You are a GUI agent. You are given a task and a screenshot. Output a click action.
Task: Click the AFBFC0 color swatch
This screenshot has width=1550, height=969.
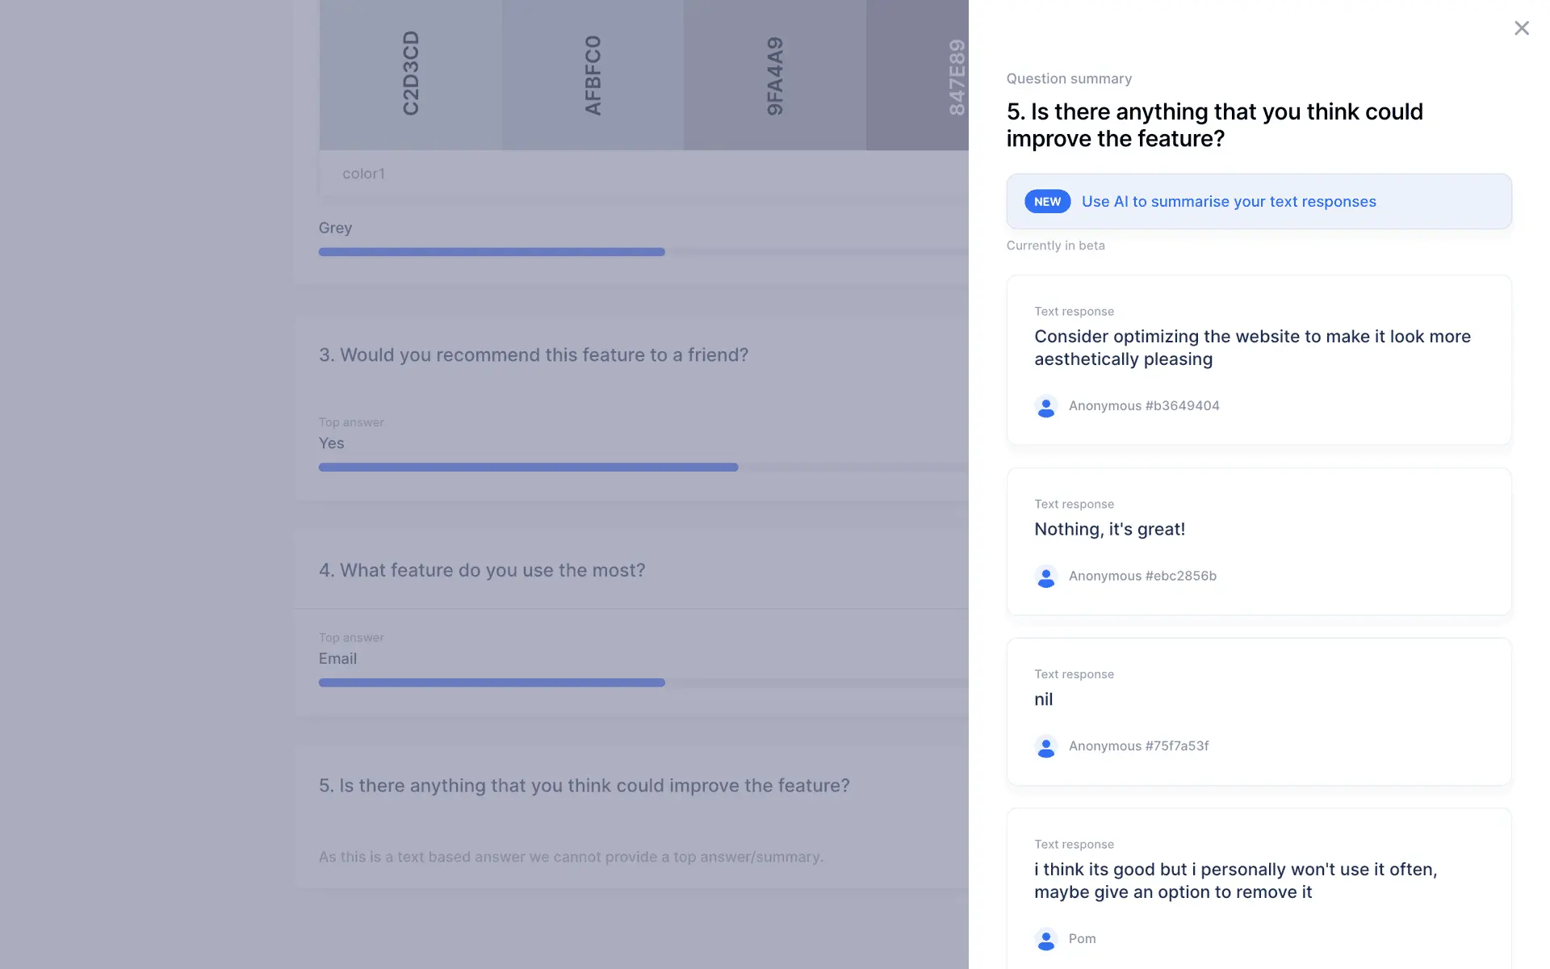593,74
